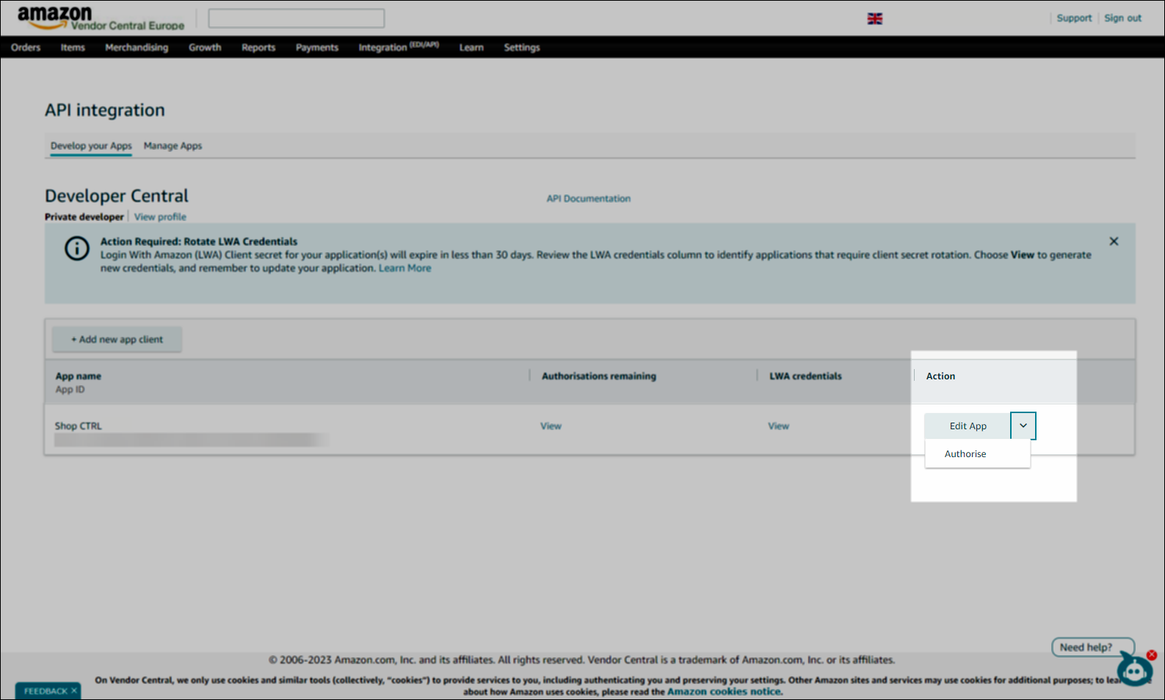1165x700 pixels.
Task: Open the Reports menu
Action: click(x=258, y=47)
